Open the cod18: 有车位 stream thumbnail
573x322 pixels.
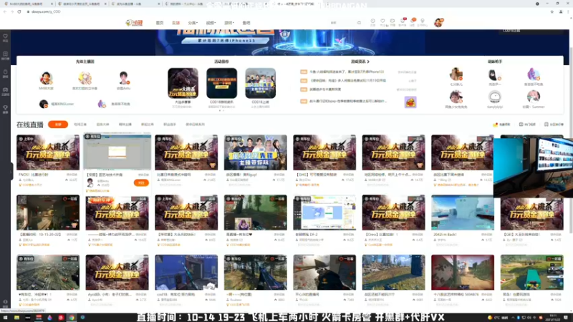186,273
